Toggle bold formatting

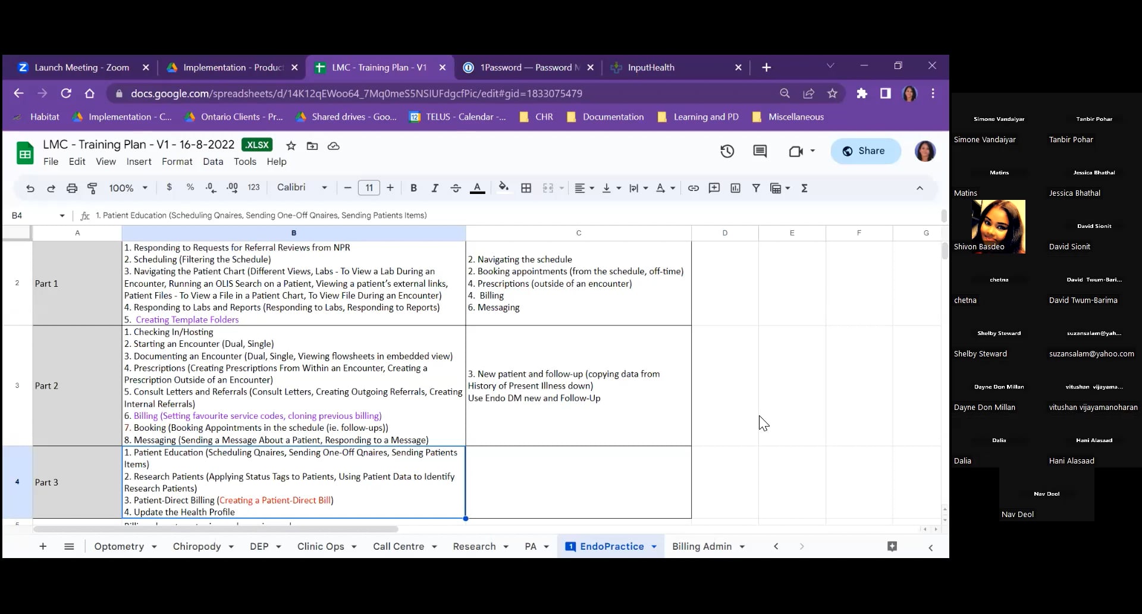(413, 189)
